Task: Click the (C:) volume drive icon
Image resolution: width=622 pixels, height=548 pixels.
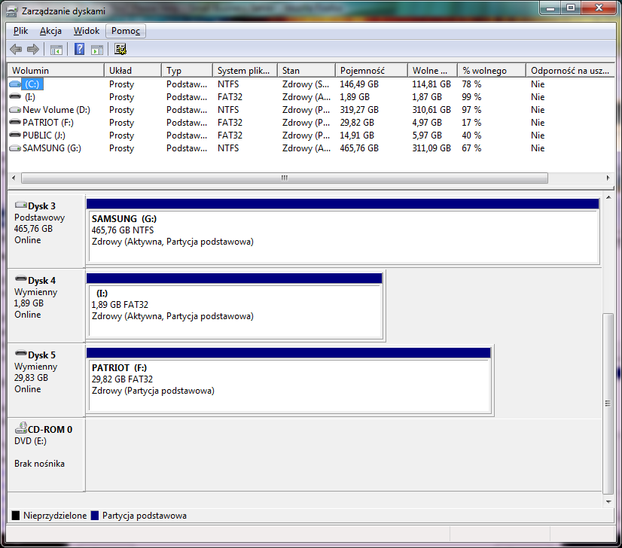Action: pyautogui.click(x=15, y=84)
